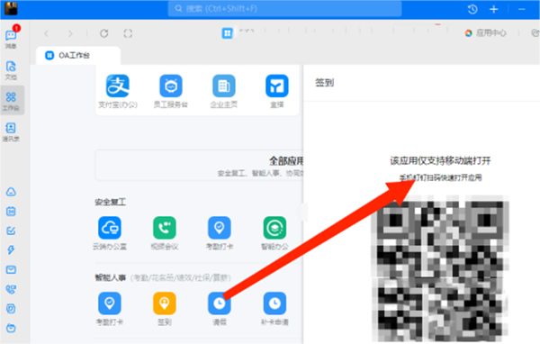540x344 pixels.
Task: Select the 工作台 workbench sidebar item
Action: 12,101
